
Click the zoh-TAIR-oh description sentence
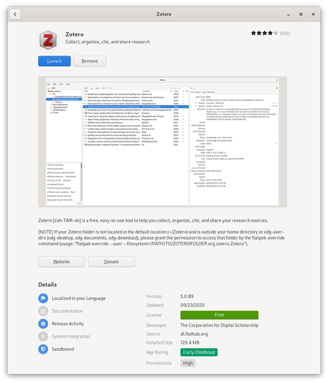pyautogui.click(x=153, y=221)
